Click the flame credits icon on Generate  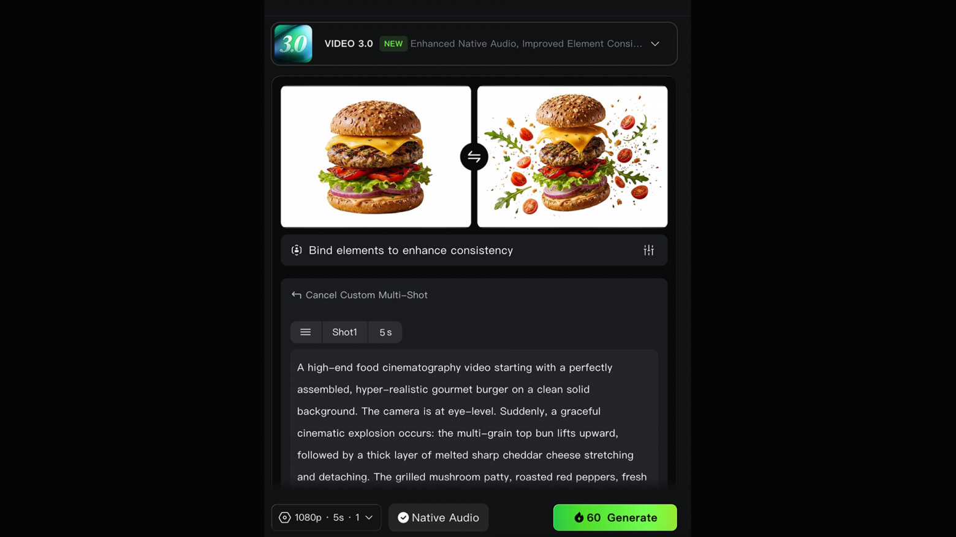579,517
